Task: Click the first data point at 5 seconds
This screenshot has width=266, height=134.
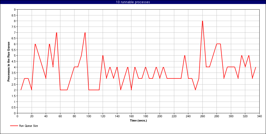Action: point(21,90)
